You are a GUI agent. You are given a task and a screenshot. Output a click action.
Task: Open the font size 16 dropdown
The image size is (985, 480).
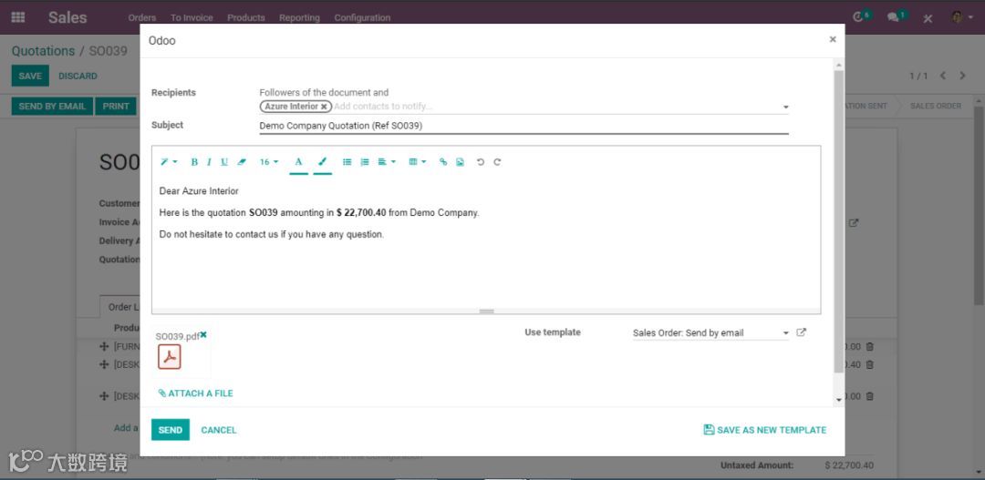pos(269,162)
